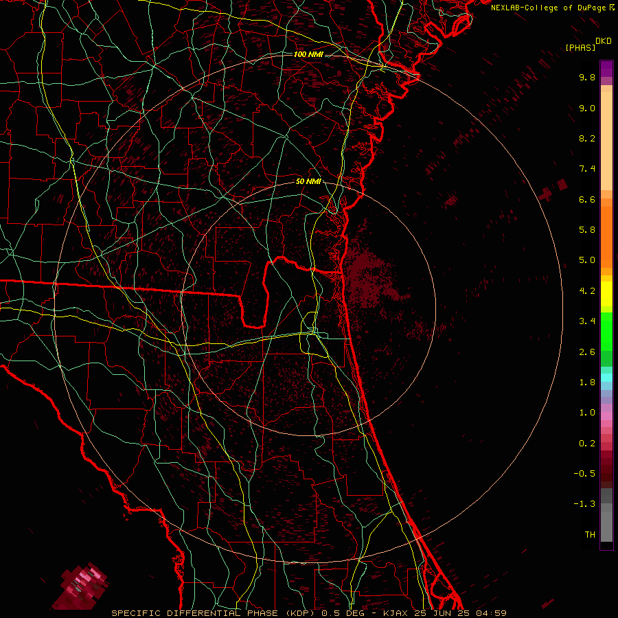Viewport: 618px width, 618px height.
Task: Click the 3.4 value on the color scale
Action: [x=587, y=321]
